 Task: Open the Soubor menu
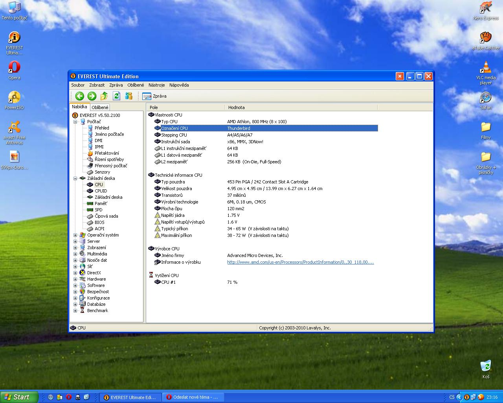pos(78,85)
